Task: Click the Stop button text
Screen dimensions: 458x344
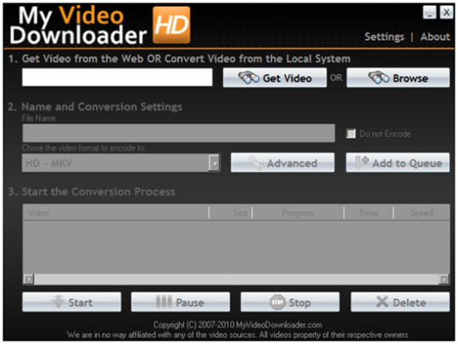Action: (x=299, y=302)
